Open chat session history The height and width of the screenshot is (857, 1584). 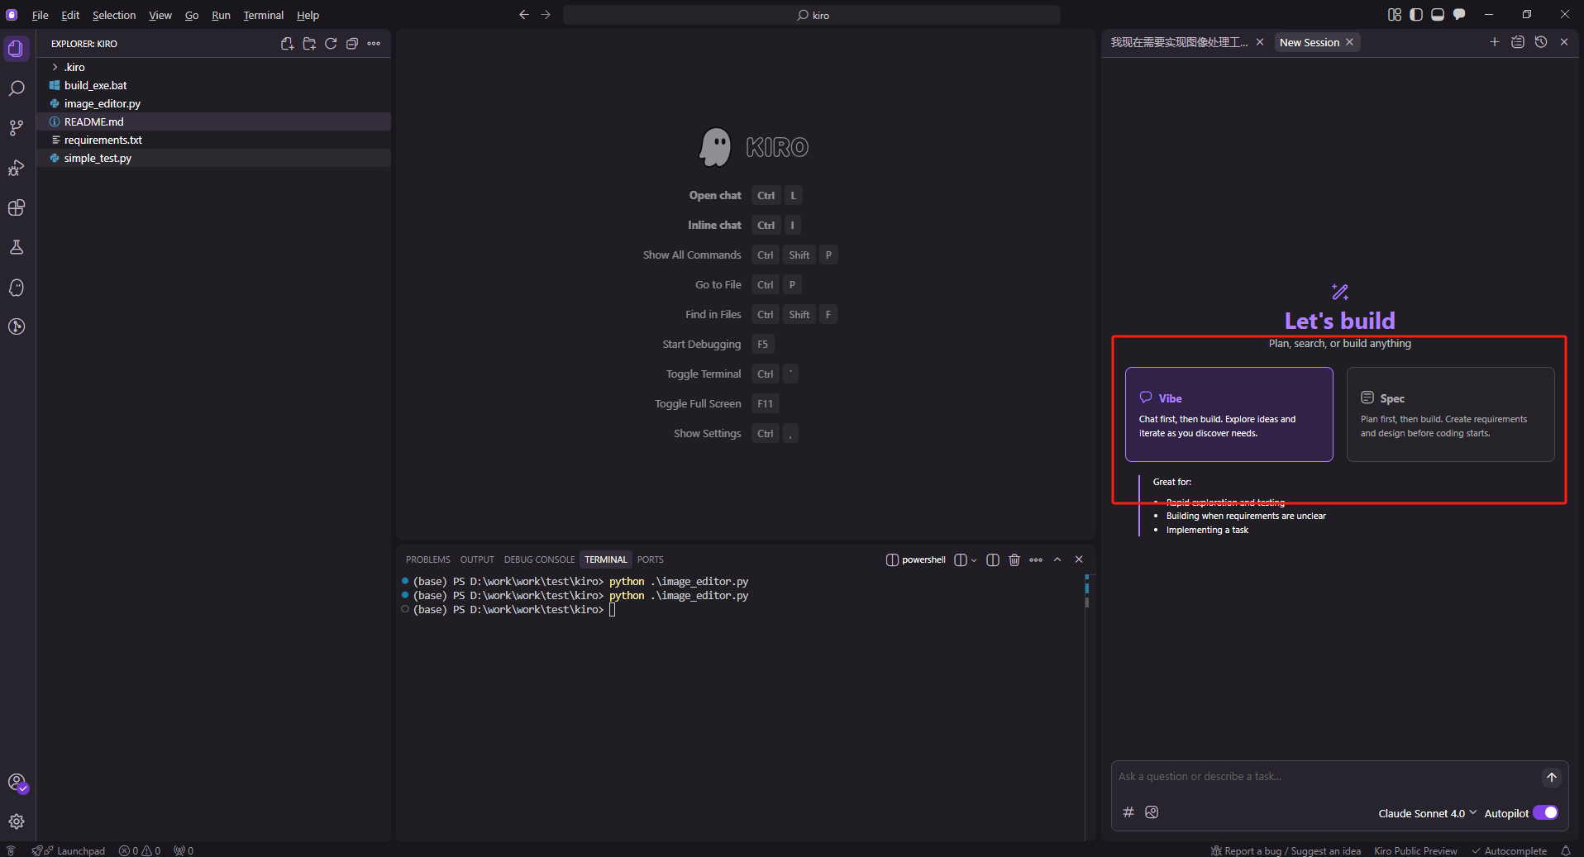[1541, 42]
